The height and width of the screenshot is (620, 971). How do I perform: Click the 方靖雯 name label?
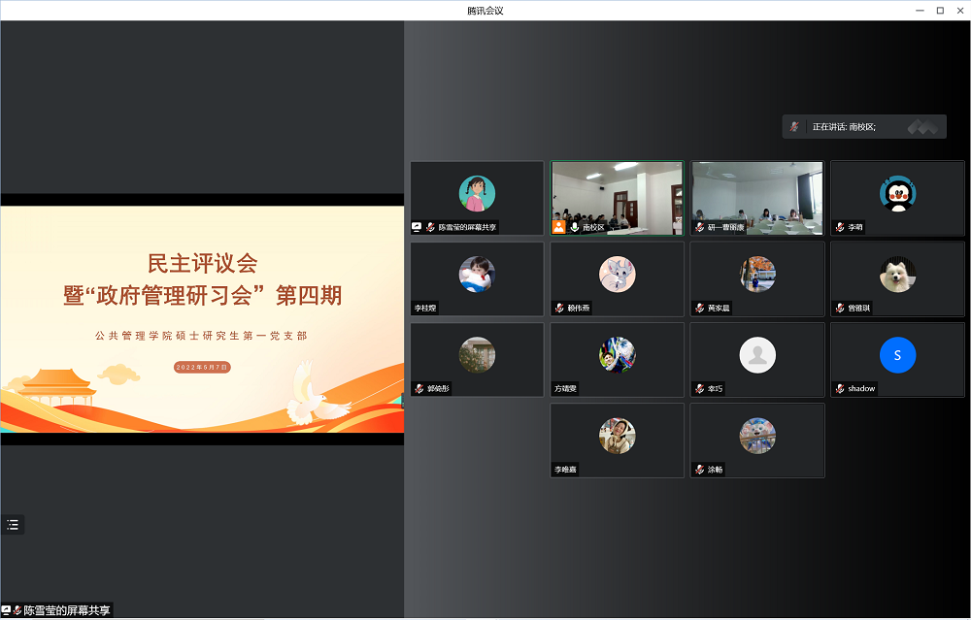pyautogui.click(x=565, y=389)
